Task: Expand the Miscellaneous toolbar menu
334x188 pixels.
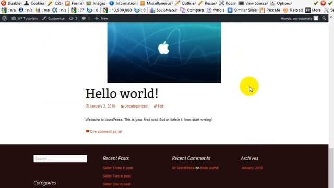Action: tap(157, 3)
